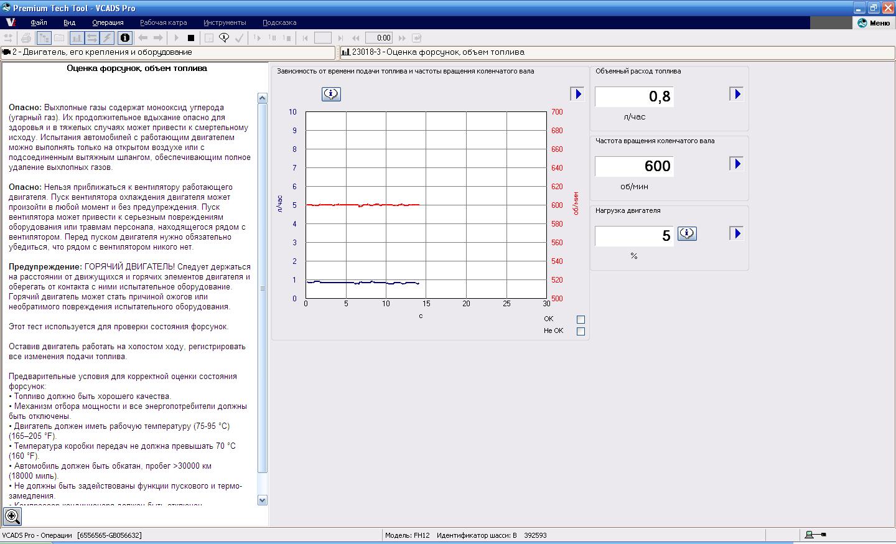Click the folder toolbar icon
This screenshot has height=544, width=896.
[59, 38]
